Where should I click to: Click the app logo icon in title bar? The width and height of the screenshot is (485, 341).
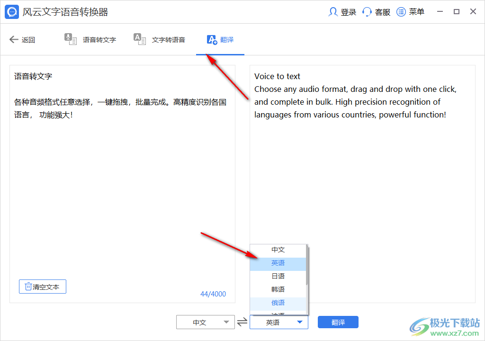pyautogui.click(x=12, y=12)
